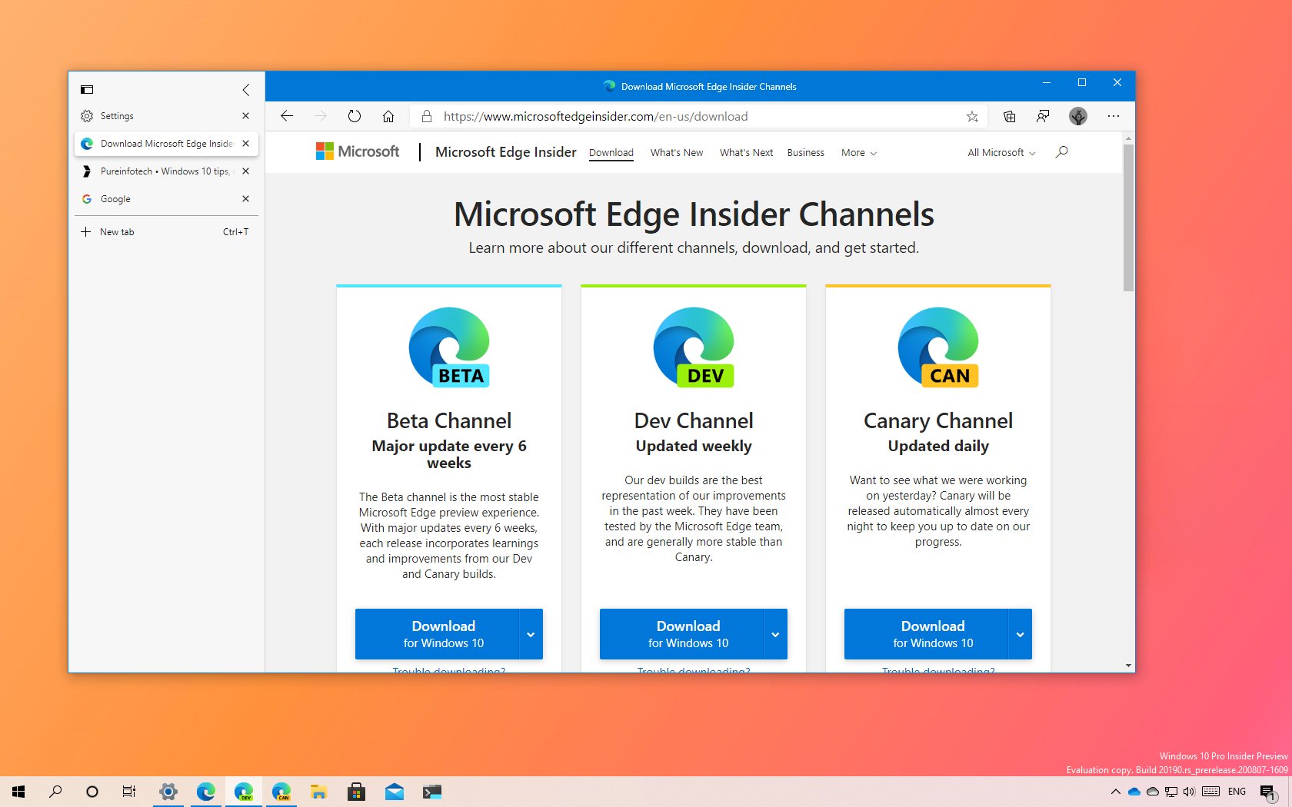
Task: Open What's Next page
Action: (x=746, y=153)
